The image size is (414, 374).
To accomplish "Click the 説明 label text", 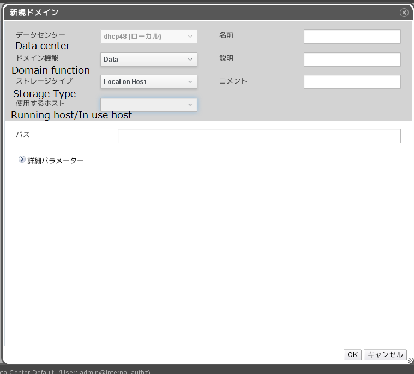I will (x=226, y=58).
